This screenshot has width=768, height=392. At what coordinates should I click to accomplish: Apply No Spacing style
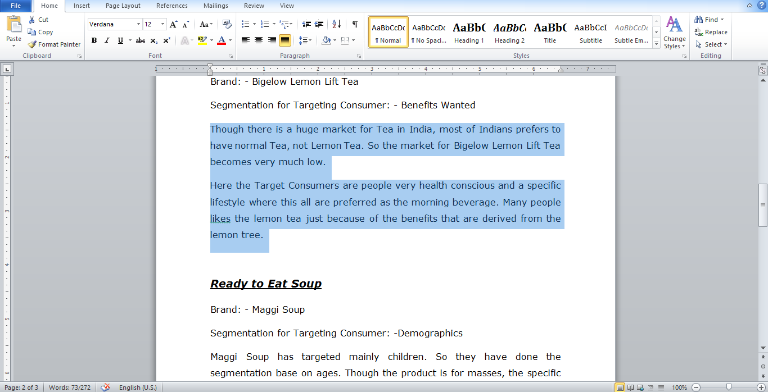(x=428, y=33)
